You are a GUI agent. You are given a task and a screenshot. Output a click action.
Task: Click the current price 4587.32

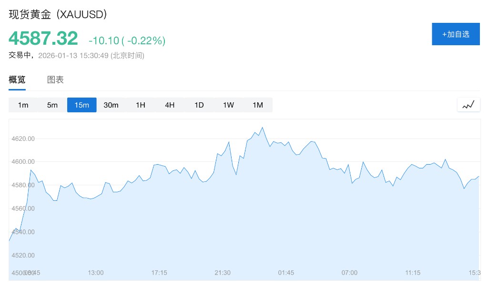point(43,38)
